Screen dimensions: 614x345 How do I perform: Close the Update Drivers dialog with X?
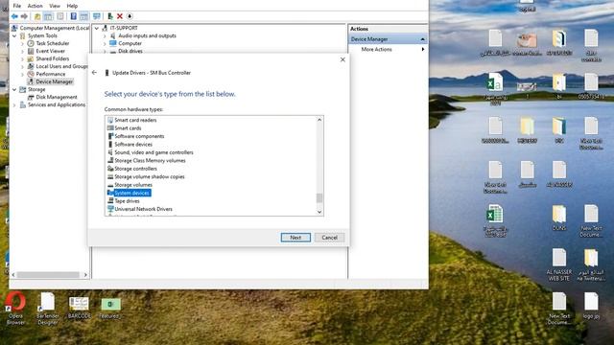[x=342, y=59]
